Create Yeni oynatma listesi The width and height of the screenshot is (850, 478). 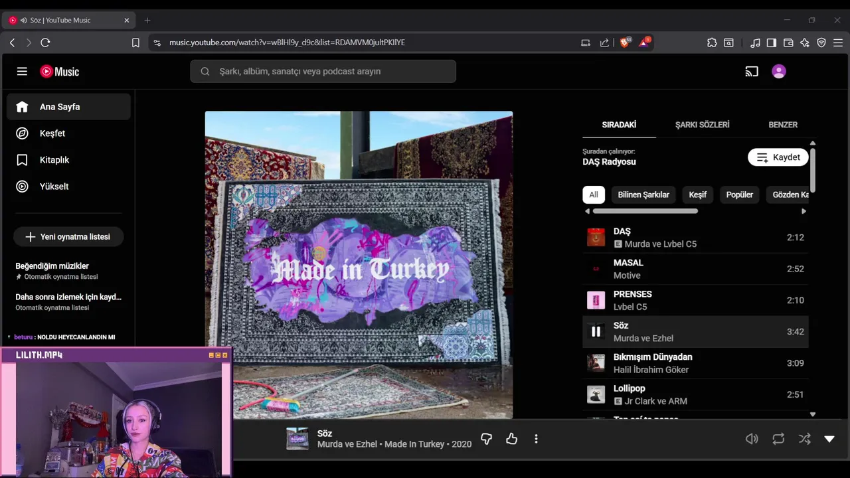(68, 236)
